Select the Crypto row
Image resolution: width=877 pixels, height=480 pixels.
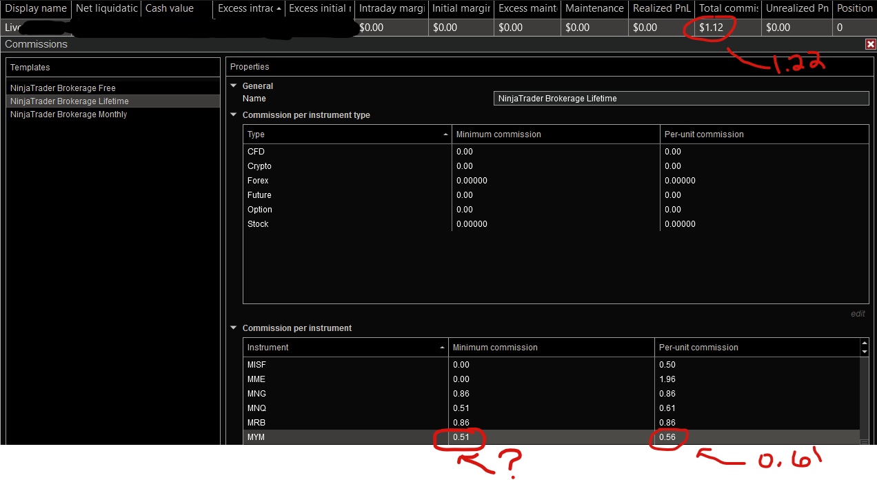tap(556, 166)
